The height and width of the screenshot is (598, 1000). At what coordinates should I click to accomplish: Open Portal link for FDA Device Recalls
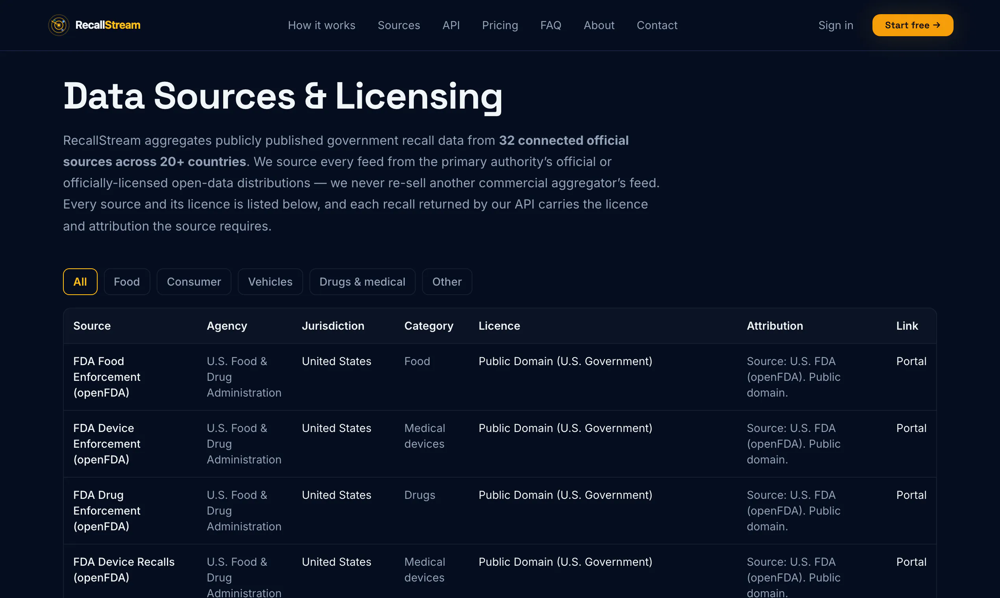click(911, 562)
